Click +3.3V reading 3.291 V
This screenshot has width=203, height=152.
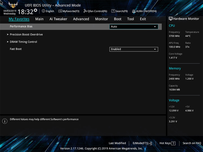tap(173, 121)
